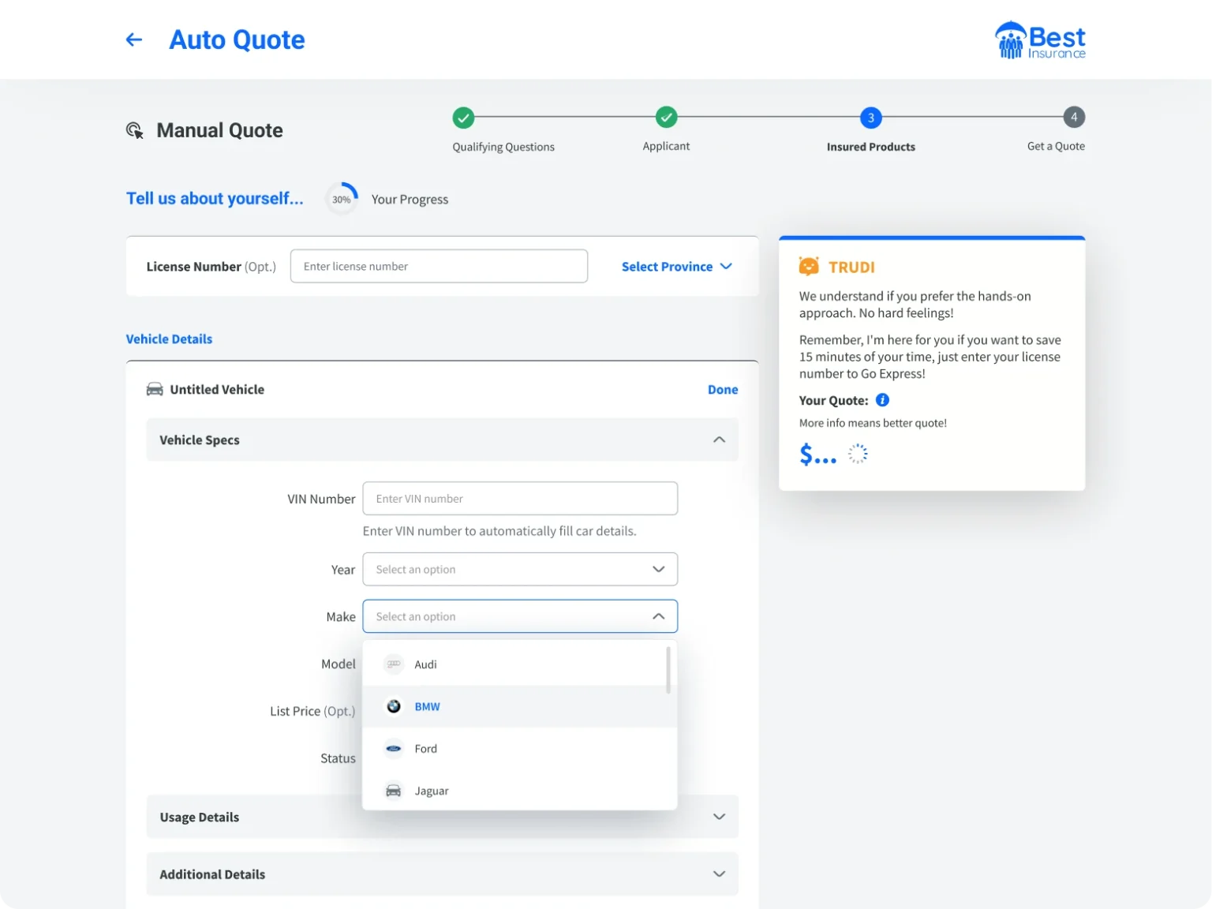
Task: Click the BMW logo in the Make list
Action: tap(394, 706)
